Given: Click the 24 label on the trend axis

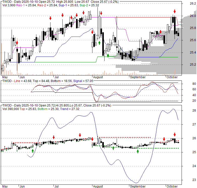Looking at the screenshot, I should tap(194, 166).
